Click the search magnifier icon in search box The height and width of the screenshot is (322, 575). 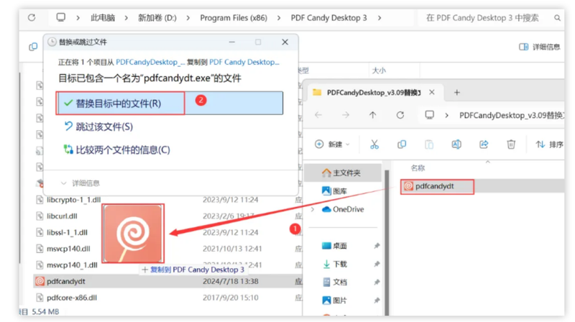click(x=557, y=17)
